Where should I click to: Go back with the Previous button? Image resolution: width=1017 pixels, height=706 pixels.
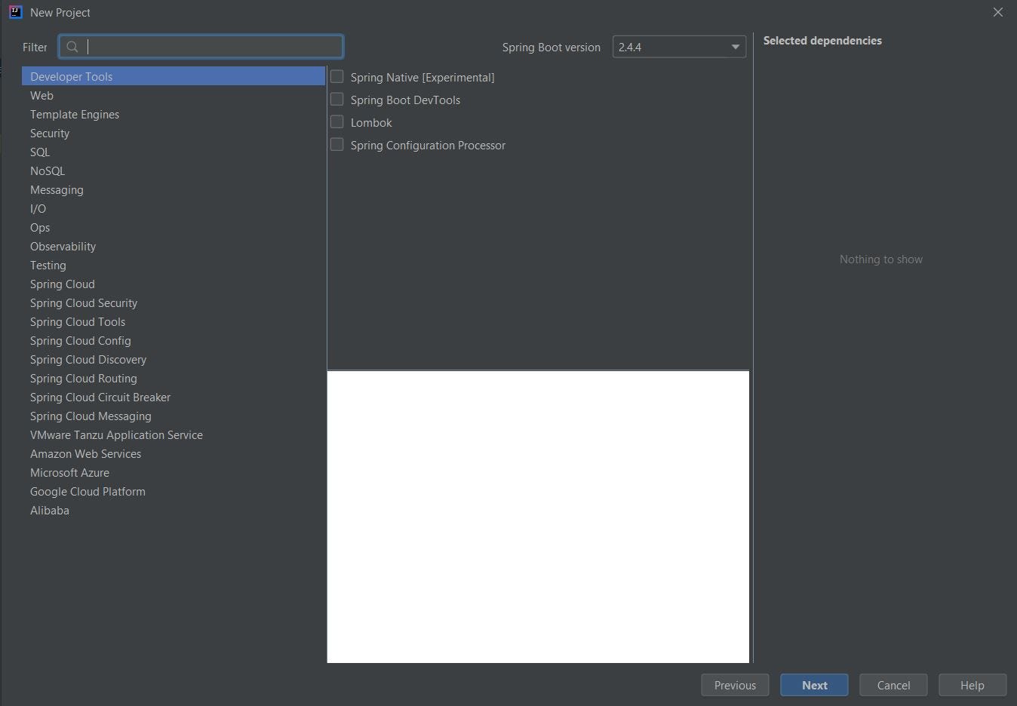coord(735,685)
